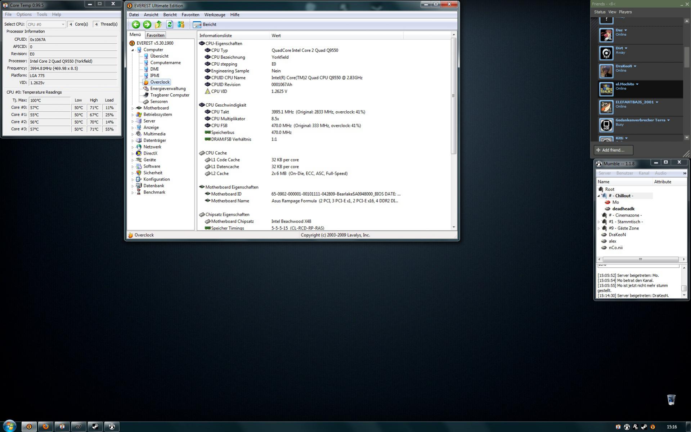Click the yellow up-level arrow in EVEREST toolbar
Viewport: 691px width, 432px height.
pos(158,25)
